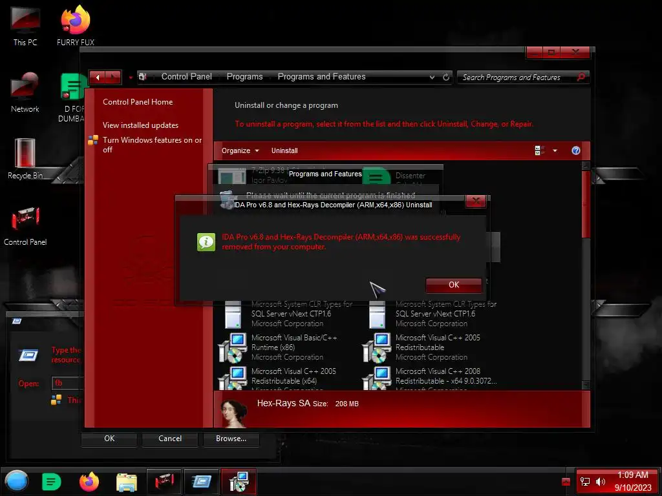Select Microsoft Visual C++ 2008 Redistributable x64 entry
Viewport: 662px width, 496px height.
click(x=431, y=378)
